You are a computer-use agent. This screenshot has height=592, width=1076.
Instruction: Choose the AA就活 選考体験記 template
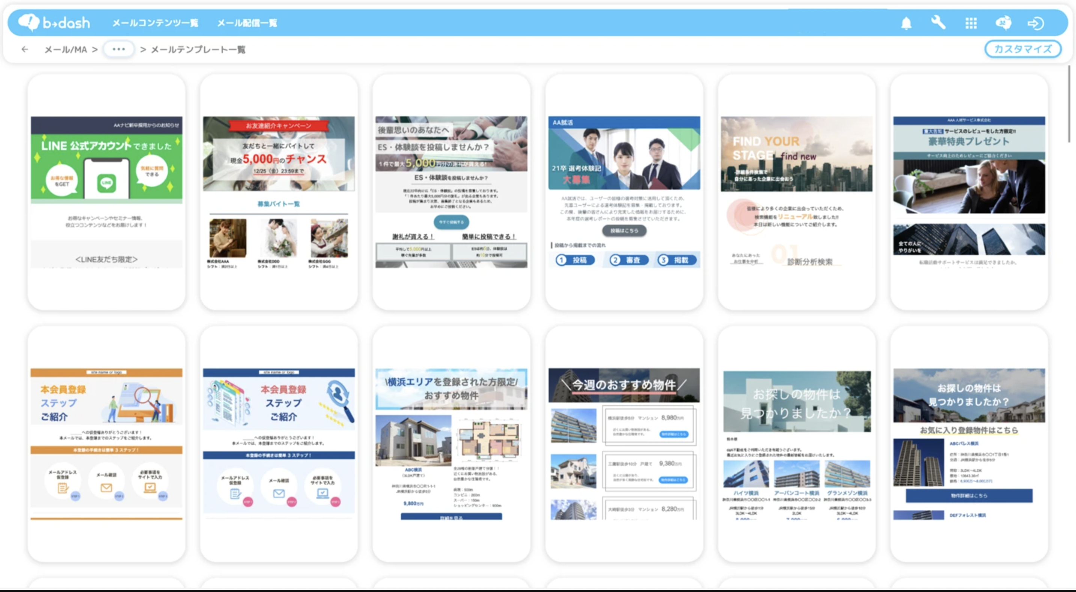coord(624,192)
